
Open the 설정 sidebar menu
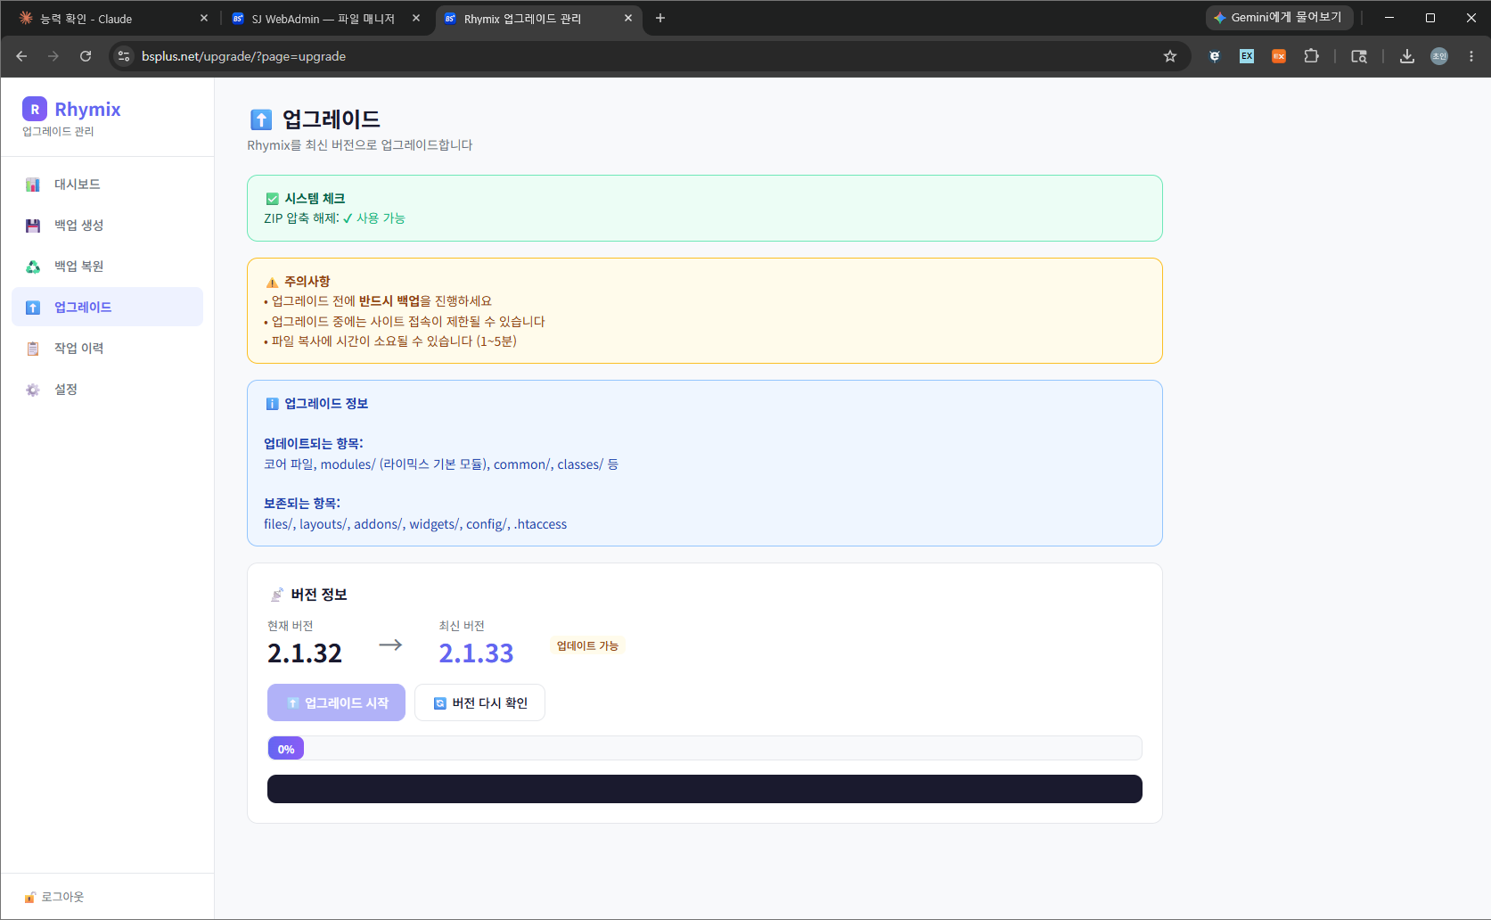[107, 390]
